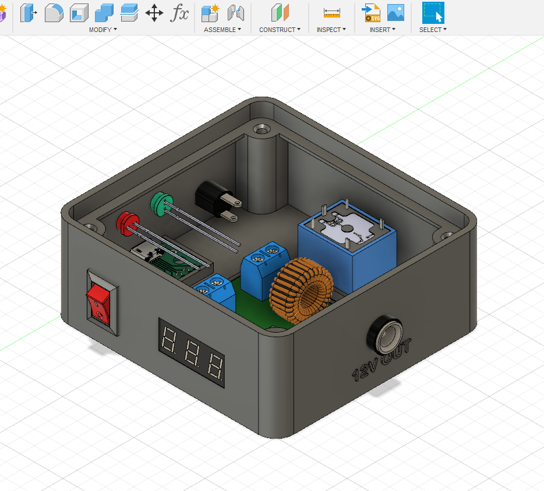Viewport: 544px width, 491px height.
Task: Select the Offset Face tool
Action: 129,13
